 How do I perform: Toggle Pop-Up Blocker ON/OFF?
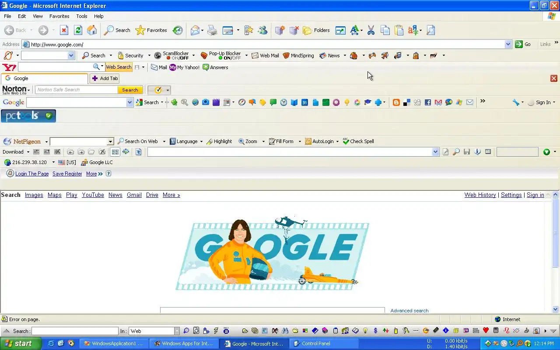pos(221,56)
